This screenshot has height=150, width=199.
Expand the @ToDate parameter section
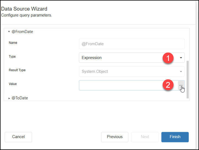coord(9,98)
